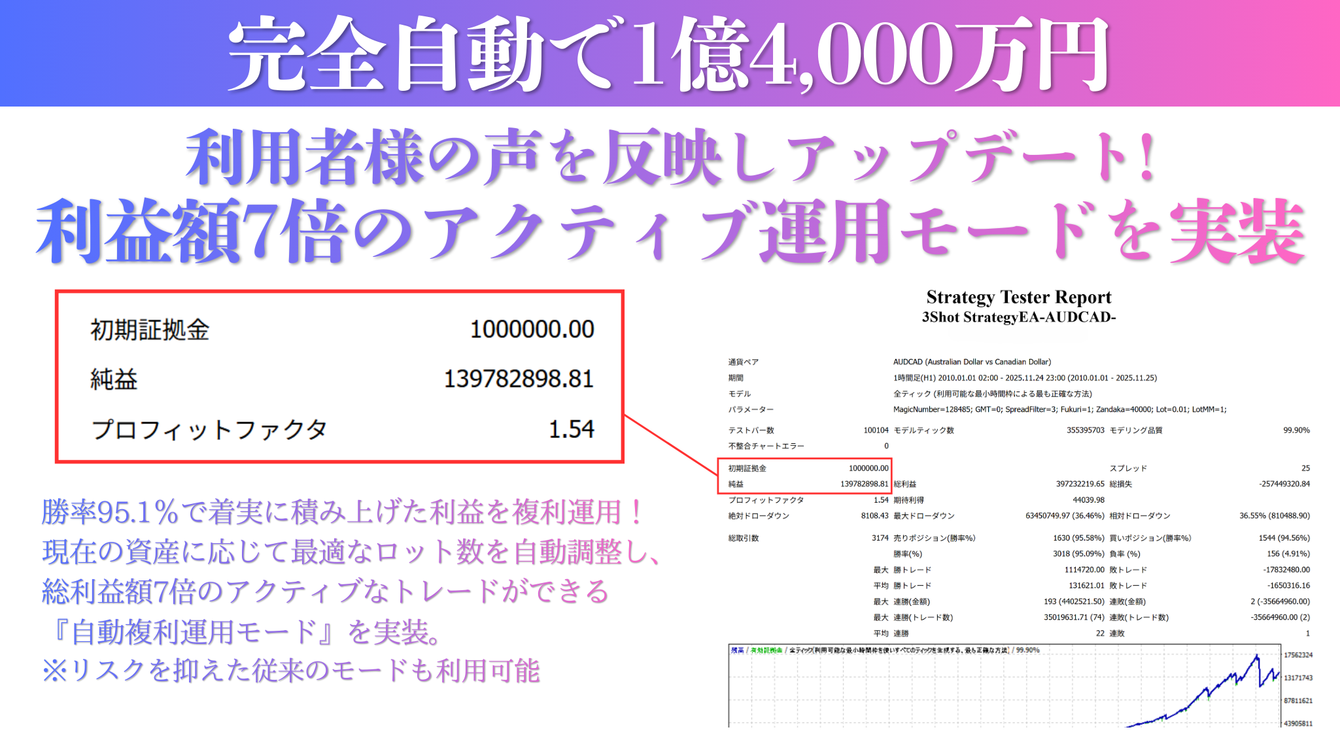Click the green '有効証拠金' chart legend label
The width and height of the screenshot is (1340, 753).
point(766,650)
